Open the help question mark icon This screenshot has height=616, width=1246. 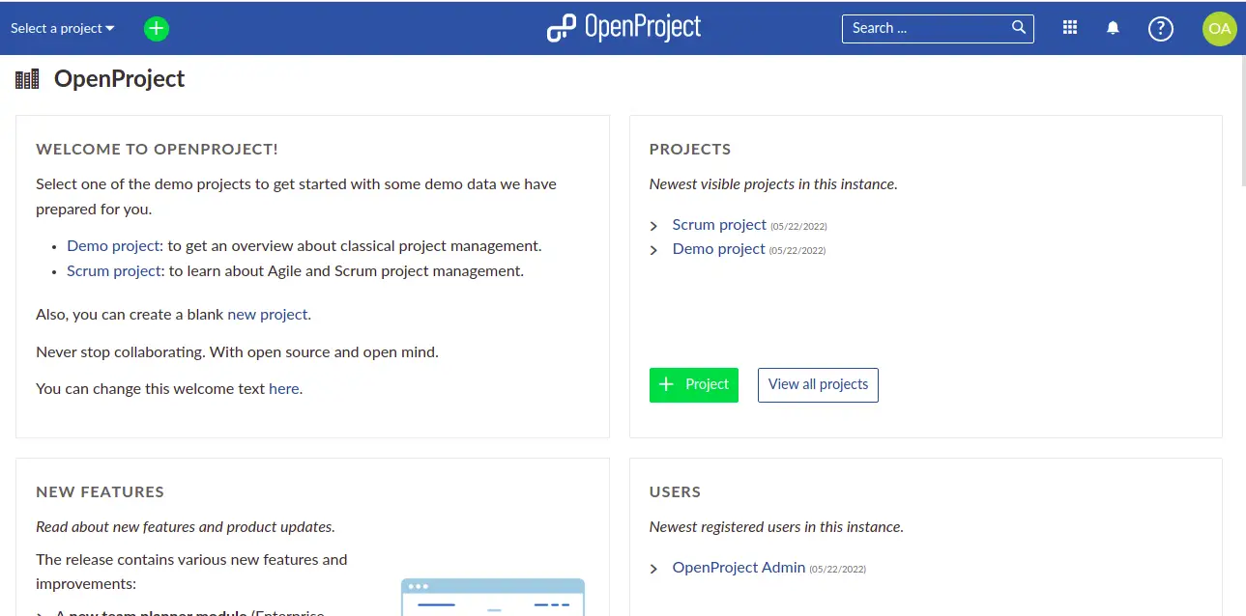[1160, 29]
